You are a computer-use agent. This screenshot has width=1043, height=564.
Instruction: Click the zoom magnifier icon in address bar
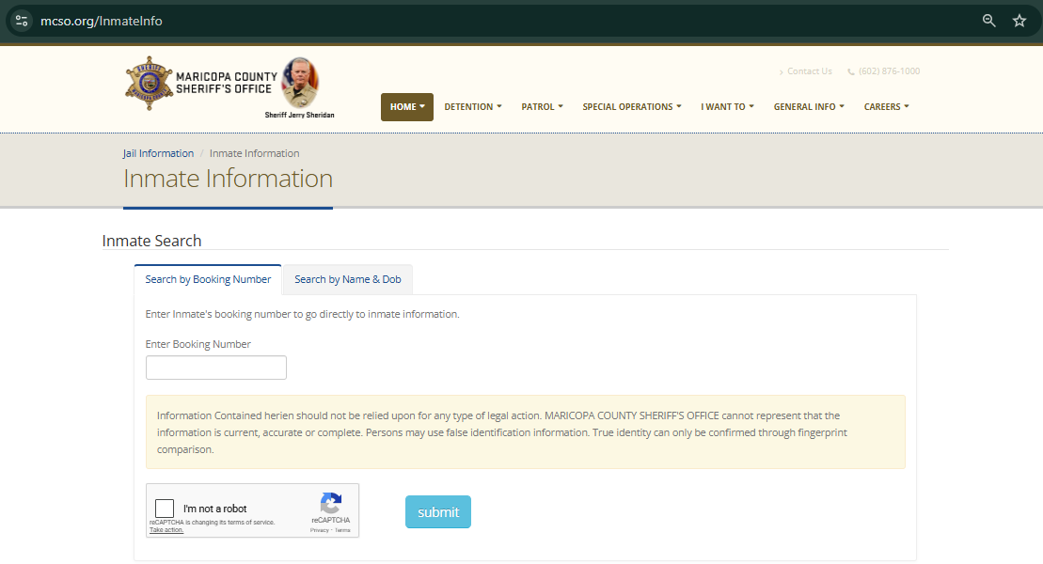point(989,21)
